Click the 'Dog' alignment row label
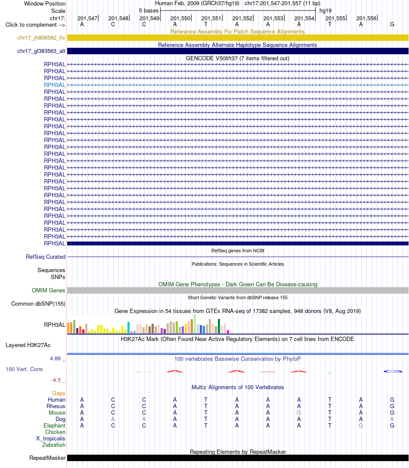 point(60,419)
